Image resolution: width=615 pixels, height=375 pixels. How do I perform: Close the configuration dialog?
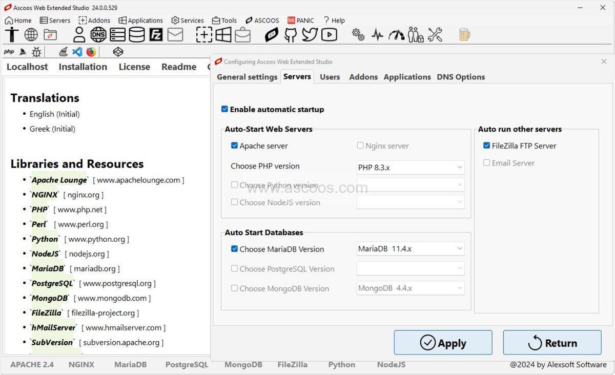604,61
